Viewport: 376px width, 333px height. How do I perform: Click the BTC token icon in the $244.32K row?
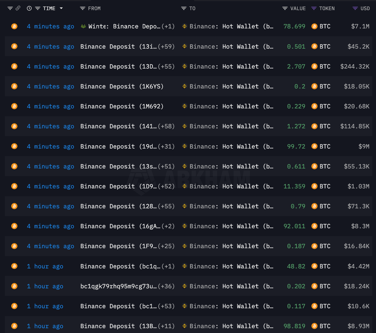(314, 66)
